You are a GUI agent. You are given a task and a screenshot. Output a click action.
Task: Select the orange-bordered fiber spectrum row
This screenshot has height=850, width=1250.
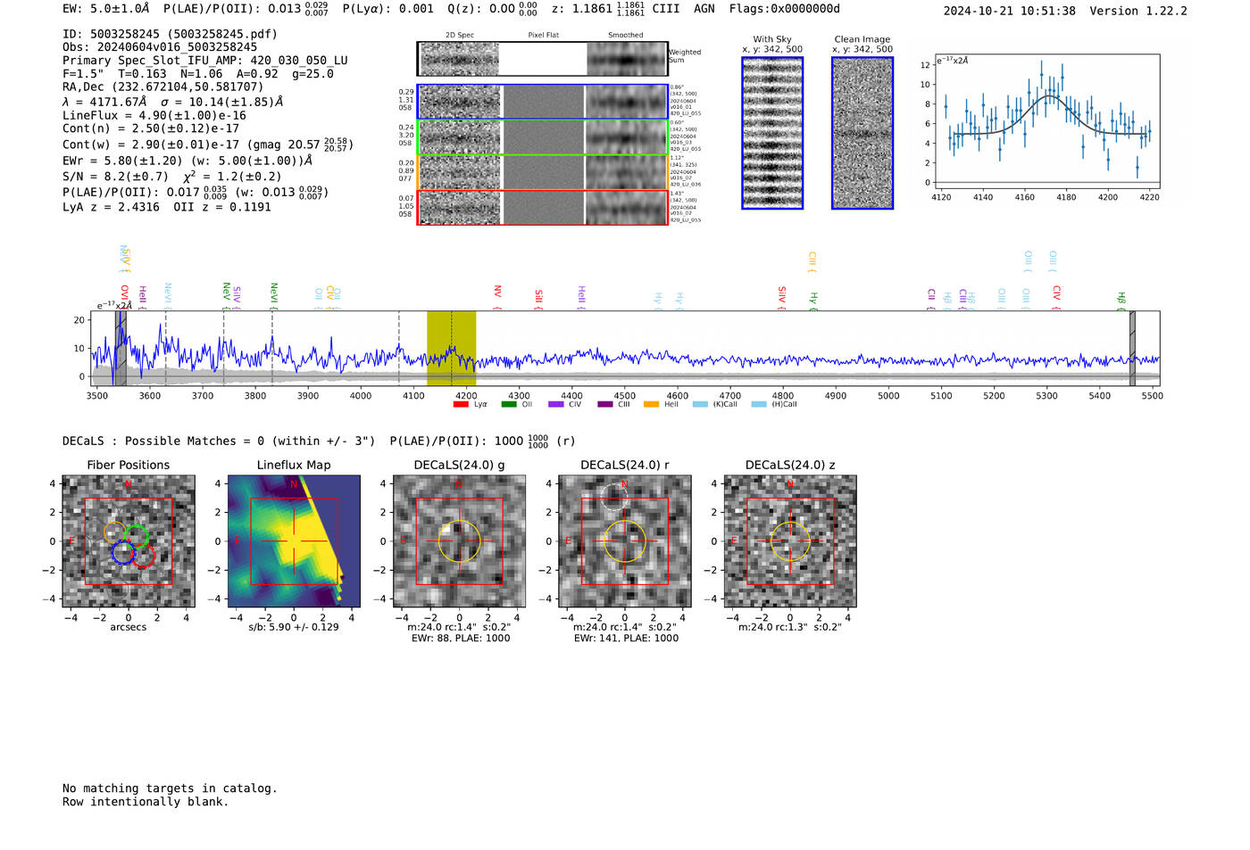tap(542, 172)
